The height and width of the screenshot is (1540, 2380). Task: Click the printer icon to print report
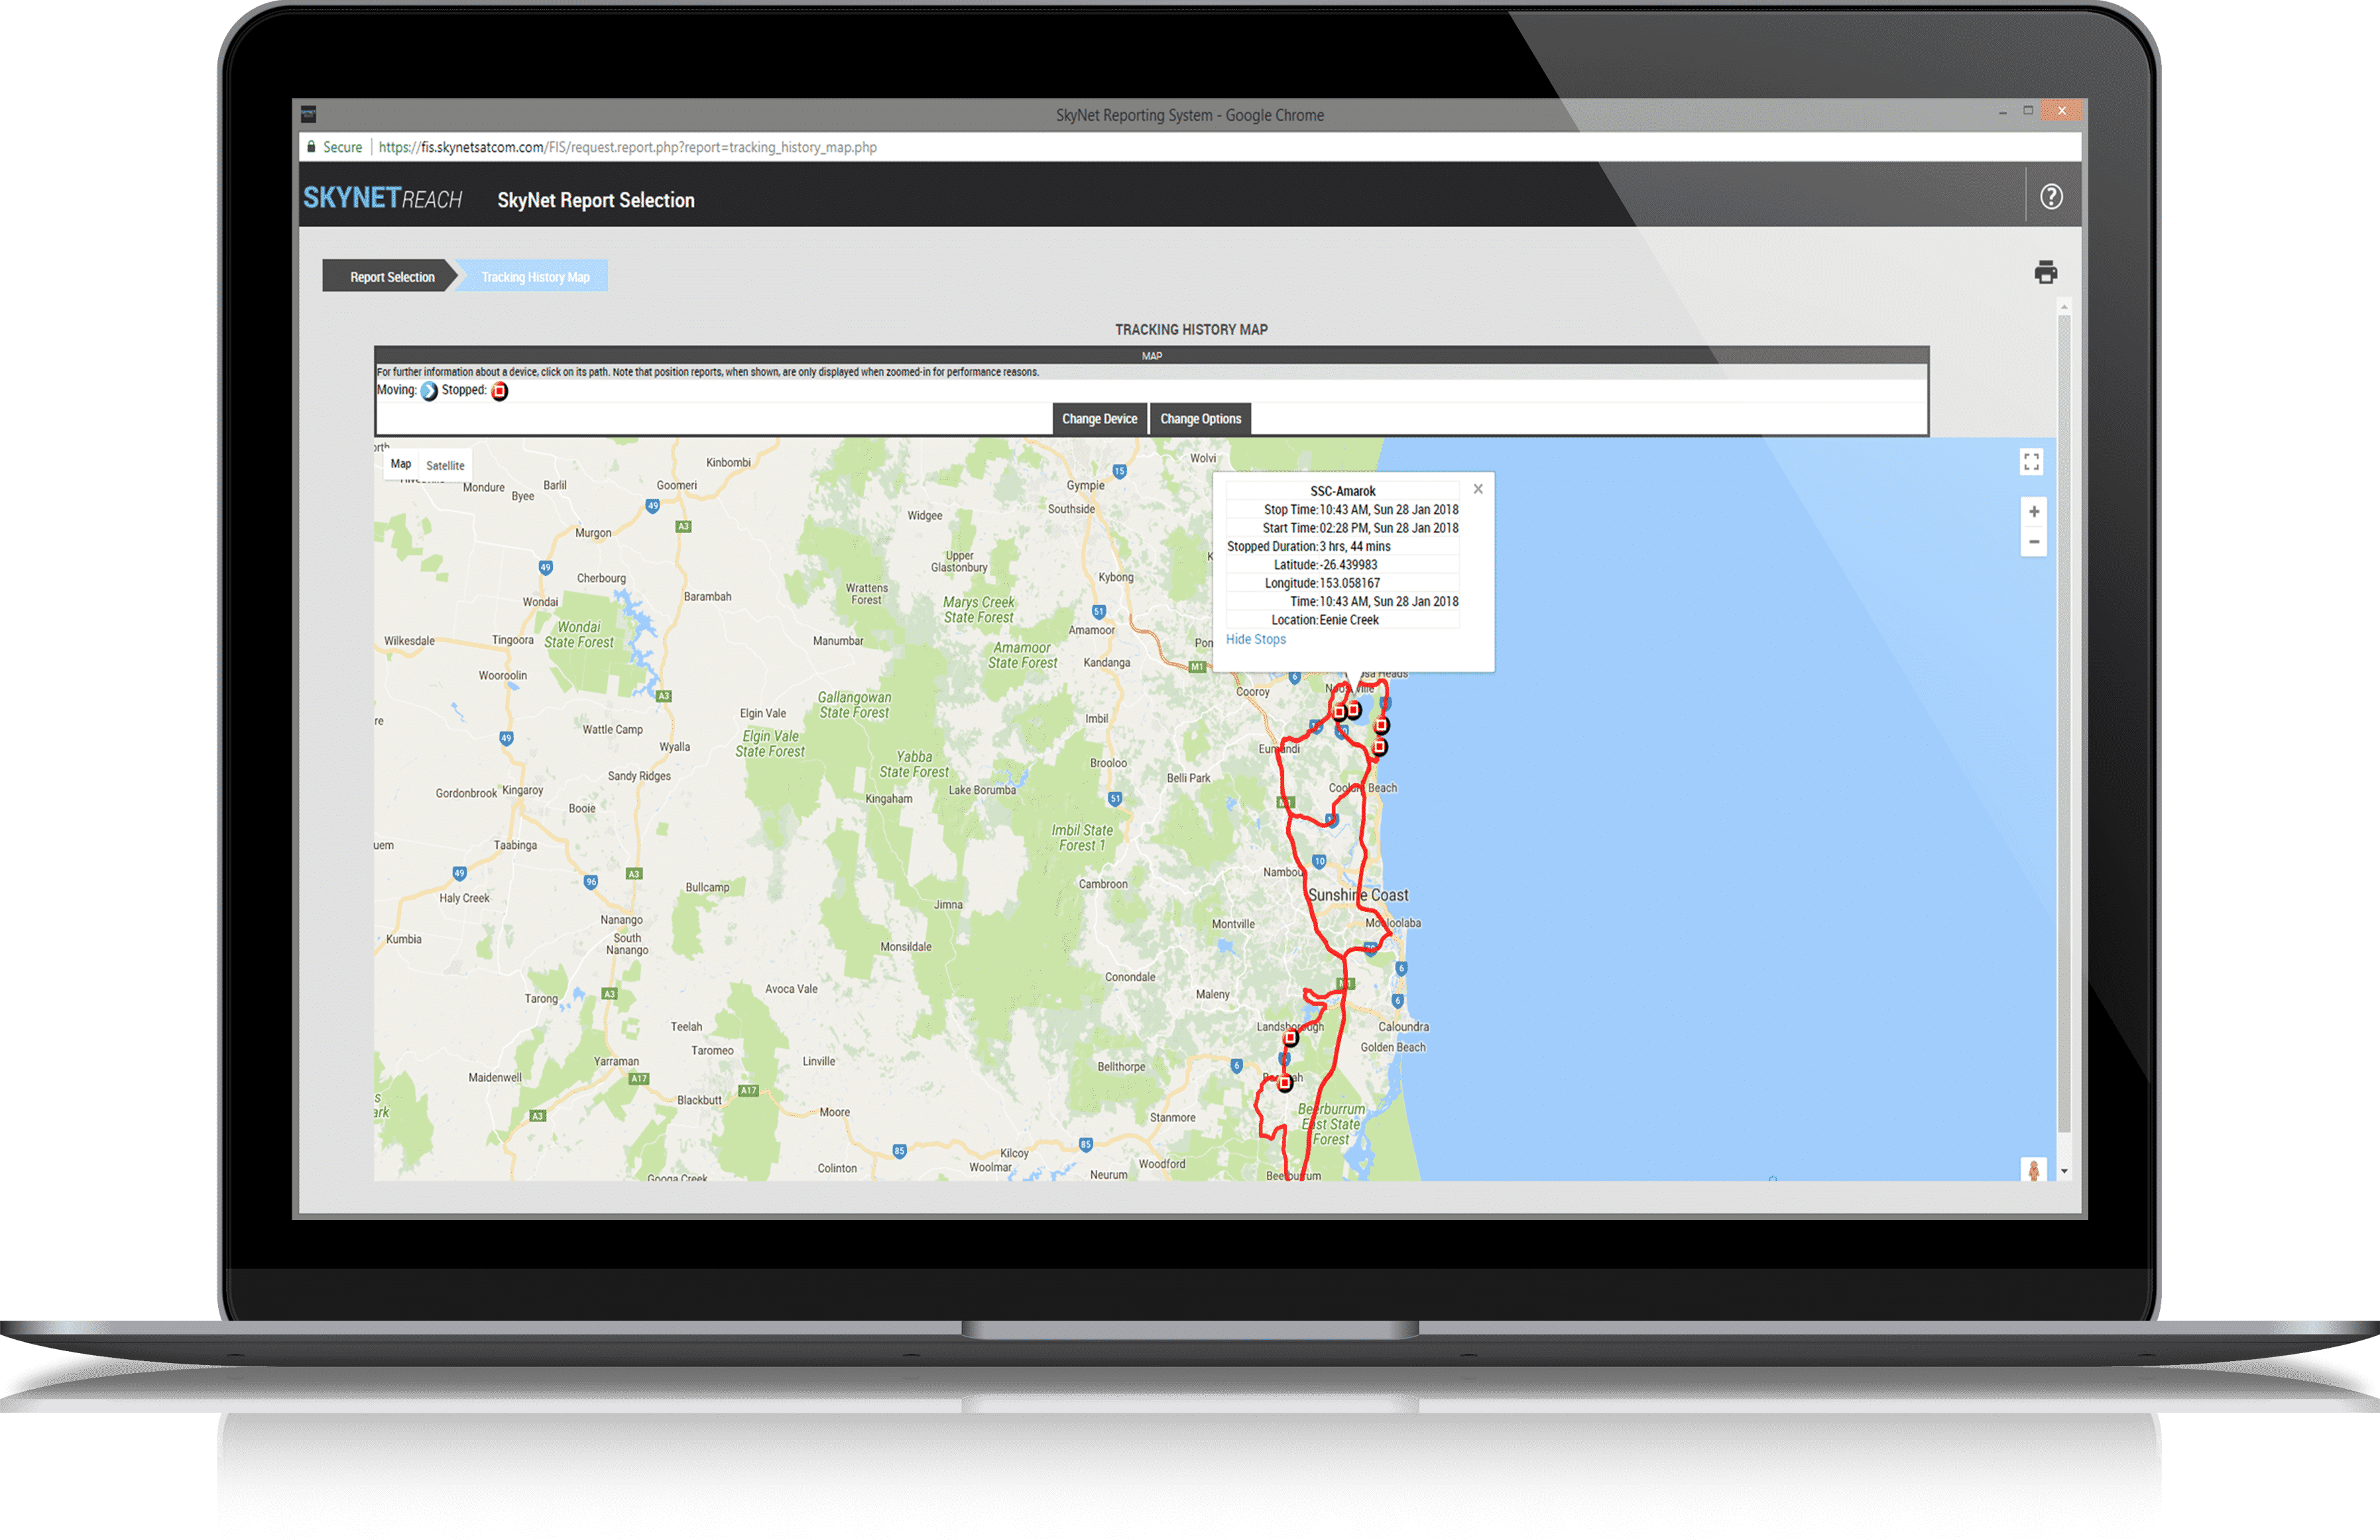[x=2046, y=272]
